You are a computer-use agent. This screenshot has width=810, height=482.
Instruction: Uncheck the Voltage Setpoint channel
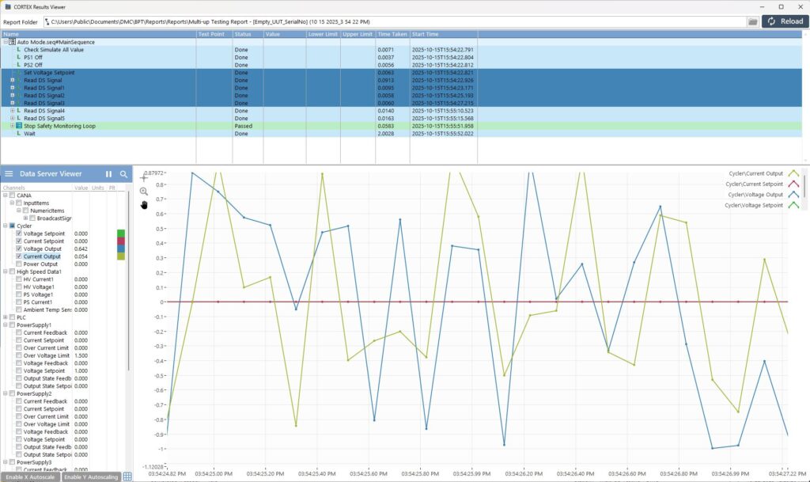[18, 233]
